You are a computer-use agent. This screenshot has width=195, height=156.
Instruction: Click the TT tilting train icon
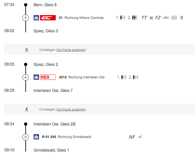click(144, 18)
